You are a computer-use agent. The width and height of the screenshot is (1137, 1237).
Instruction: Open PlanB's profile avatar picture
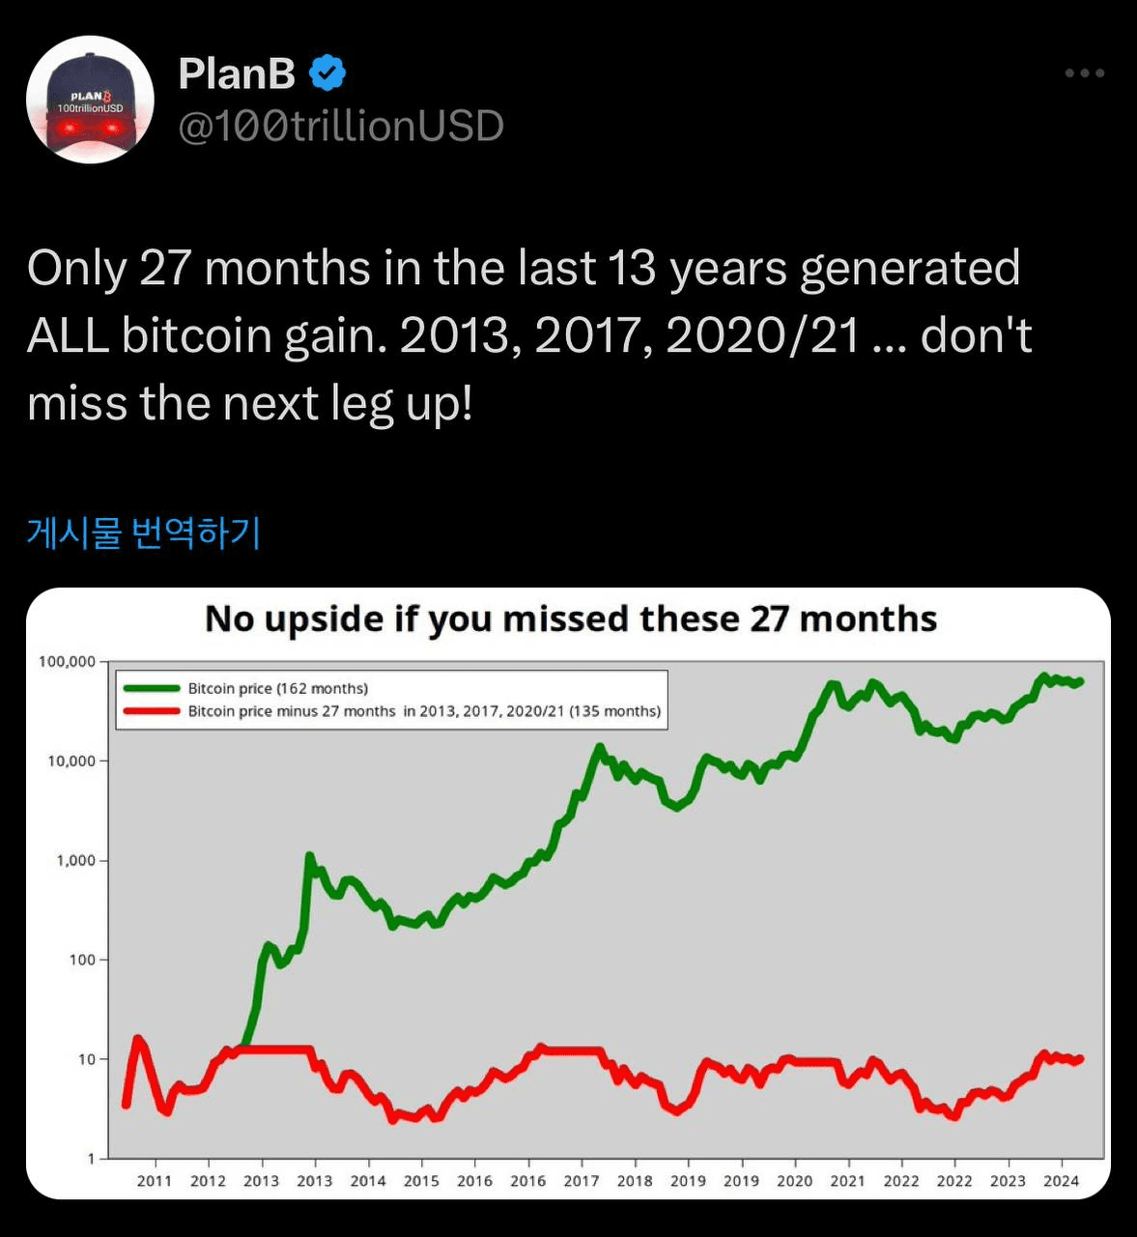click(90, 100)
